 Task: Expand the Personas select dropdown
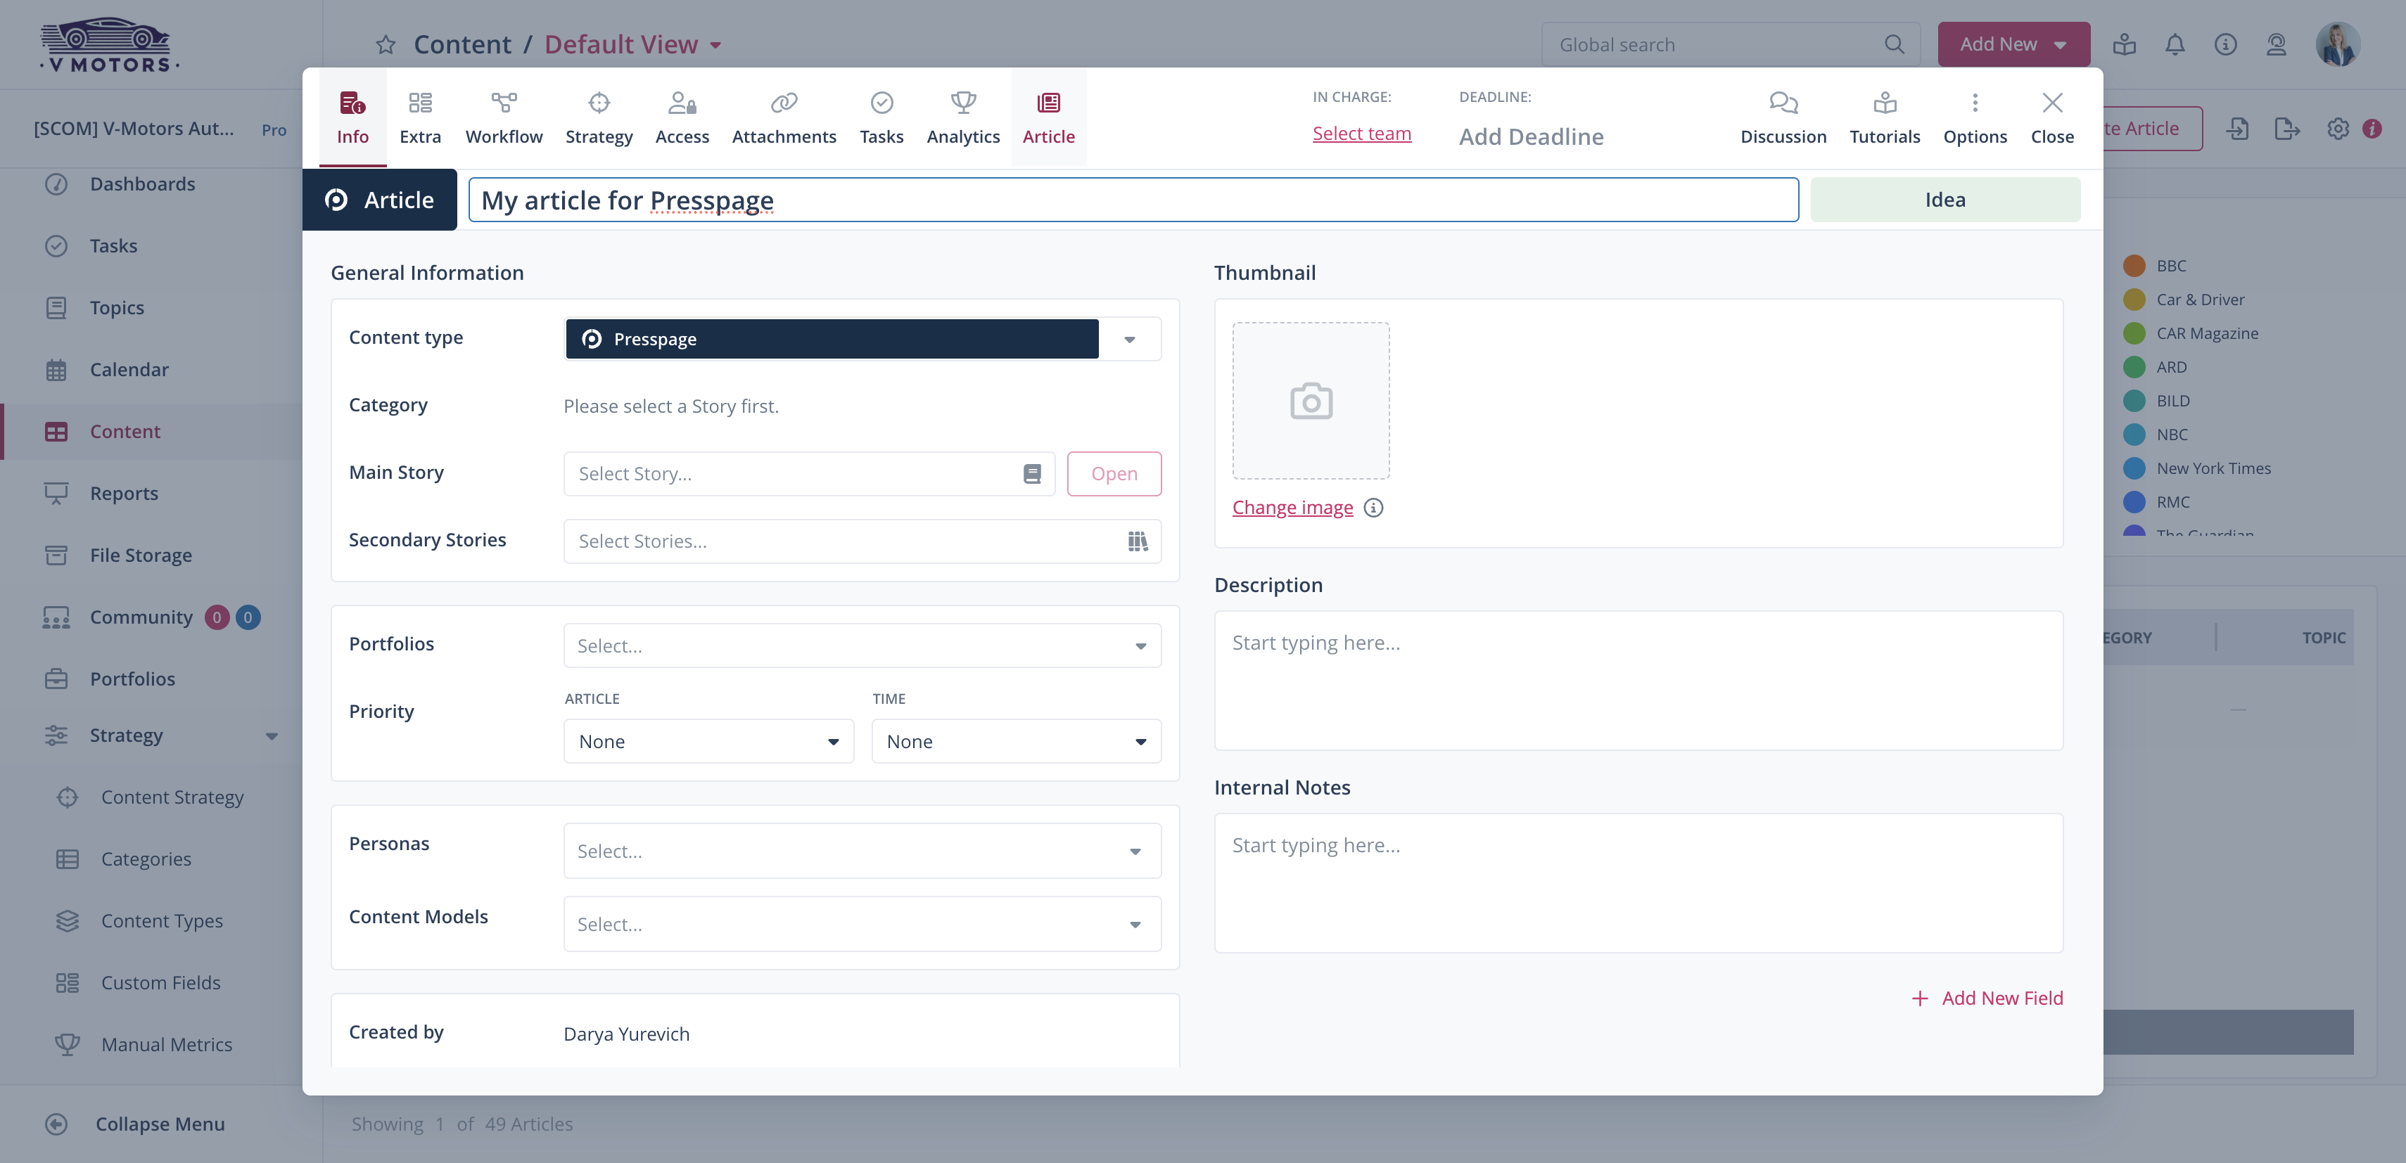click(861, 852)
